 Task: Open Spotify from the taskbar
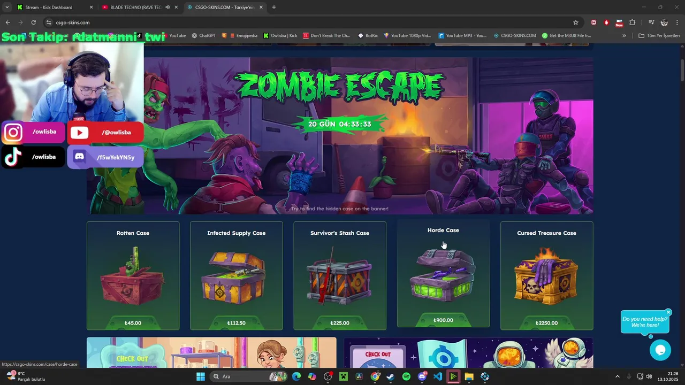click(406, 376)
